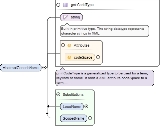Screen dimensions: 160x126
Task: Select the gml:CodeType title text
Action: pos(82,5)
